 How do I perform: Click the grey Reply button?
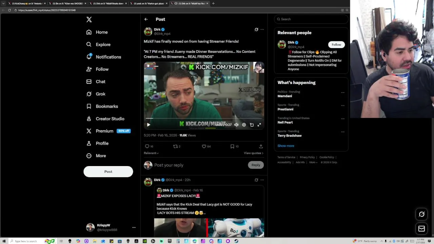256,165
